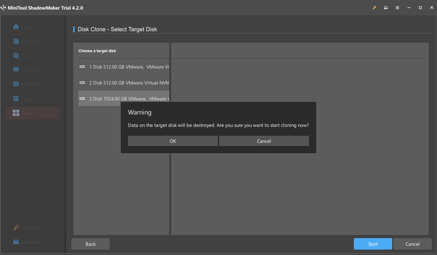Click the bottom-right Cancel button
Viewport: 437px width, 255px height.
click(412, 244)
